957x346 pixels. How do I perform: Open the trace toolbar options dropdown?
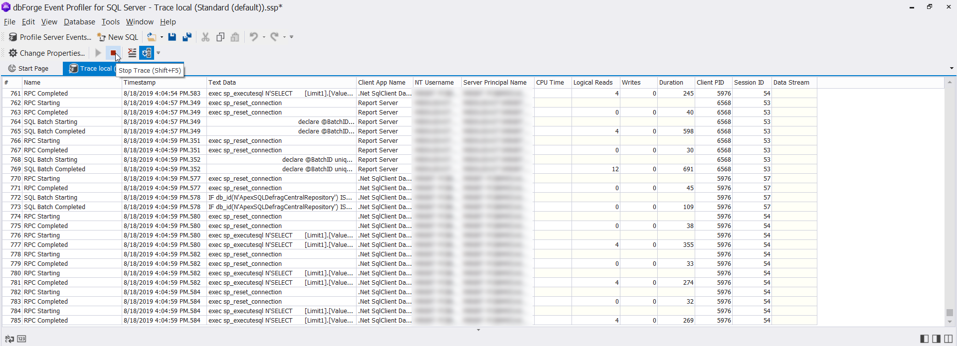point(158,53)
